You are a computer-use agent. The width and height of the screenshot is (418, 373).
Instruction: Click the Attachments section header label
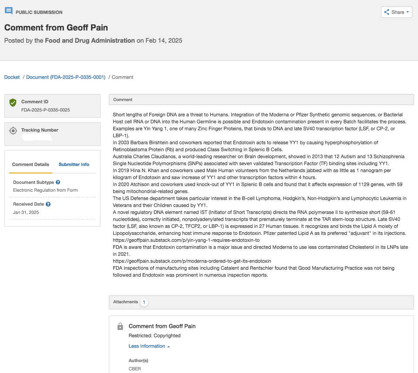125,302
